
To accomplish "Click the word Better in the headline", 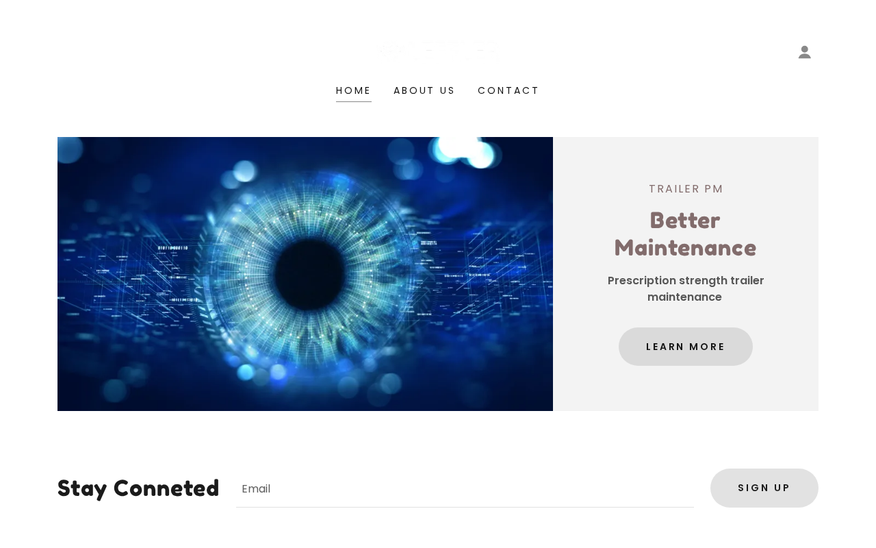I will click(x=685, y=221).
